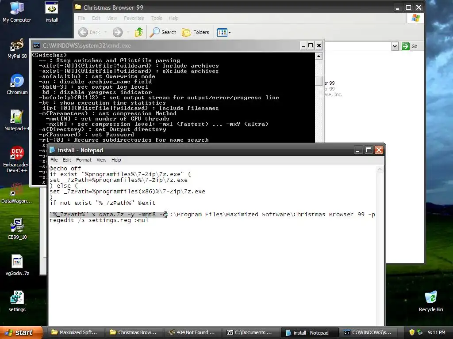
Task: Launch Embarcadero Dev-C++ shortcut
Action: pos(17,159)
